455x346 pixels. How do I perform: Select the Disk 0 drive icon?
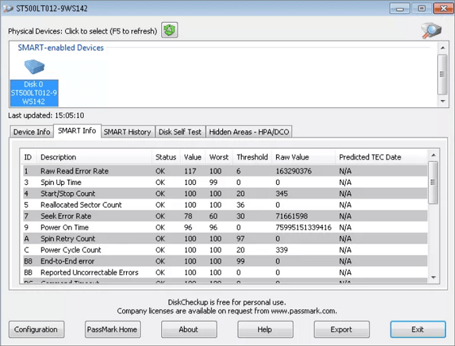click(34, 82)
